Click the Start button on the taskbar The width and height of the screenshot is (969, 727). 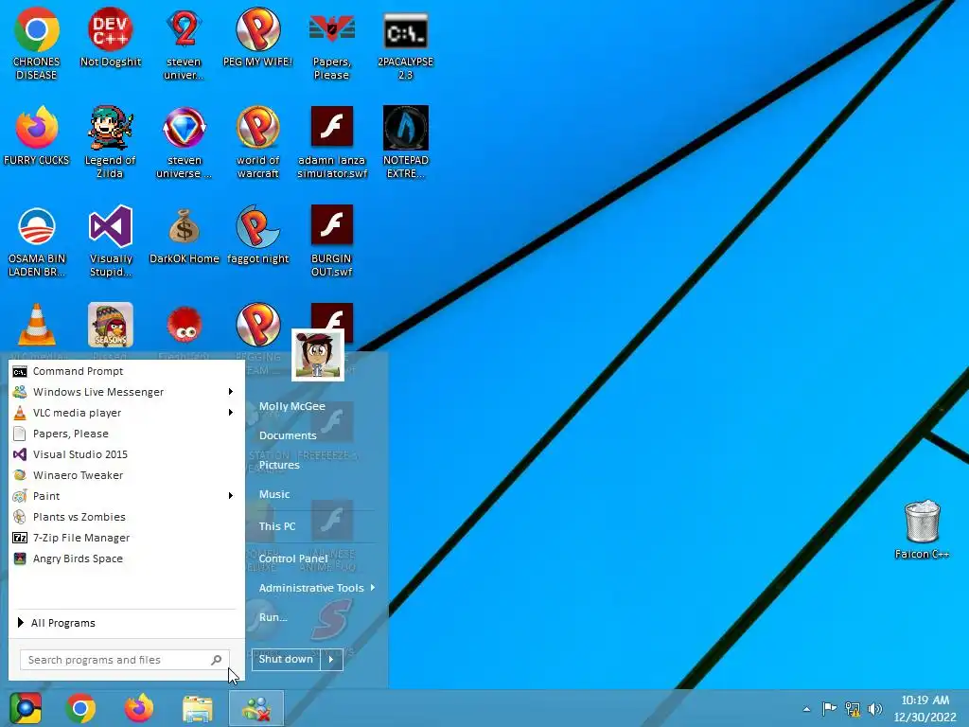26,708
